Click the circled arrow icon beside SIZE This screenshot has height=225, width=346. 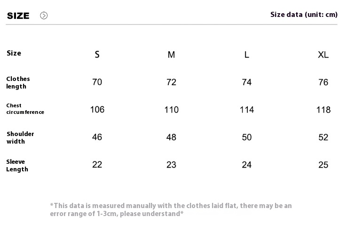[44, 16]
